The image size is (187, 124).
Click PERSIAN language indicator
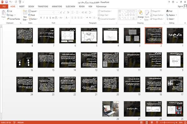[x=21, y=122]
